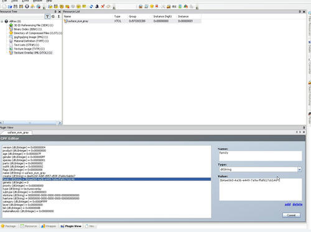Open the Type dropdown showing dtString
The height and width of the screenshot is (232, 311).
299,170
